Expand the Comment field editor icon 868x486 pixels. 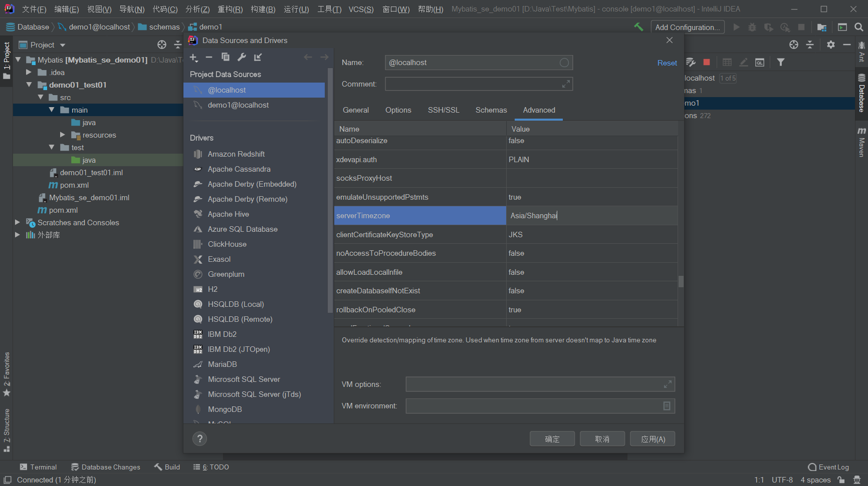[x=566, y=84]
